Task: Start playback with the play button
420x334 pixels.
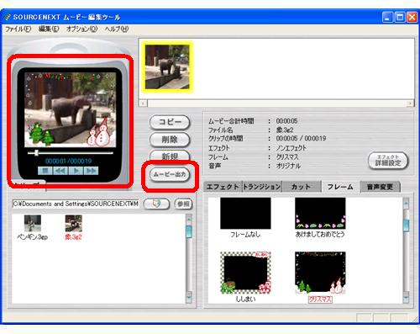Action: (x=76, y=171)
